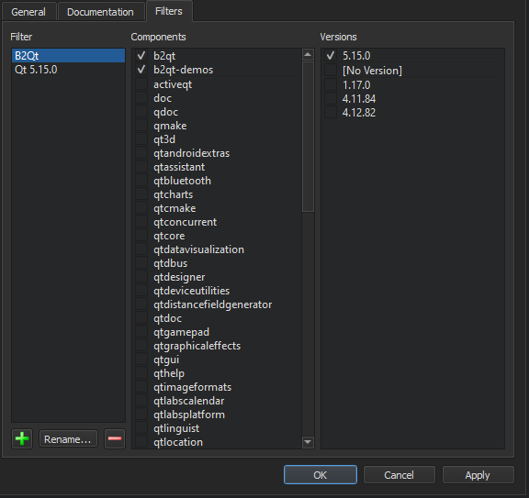Click the Components list scrollbar thumb
Screen dimensions: 529x498
(308, 137)
